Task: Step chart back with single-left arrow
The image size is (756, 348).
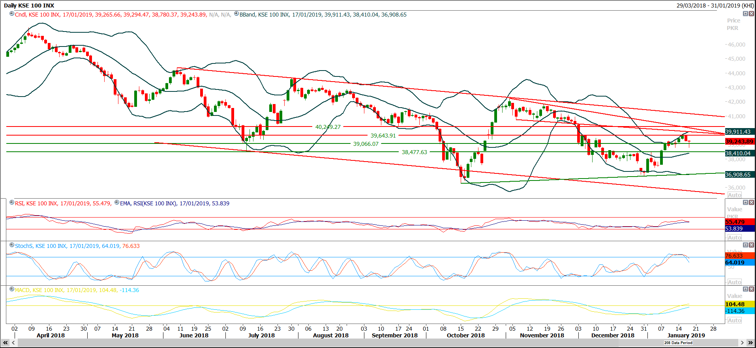Action: [13, 343]
